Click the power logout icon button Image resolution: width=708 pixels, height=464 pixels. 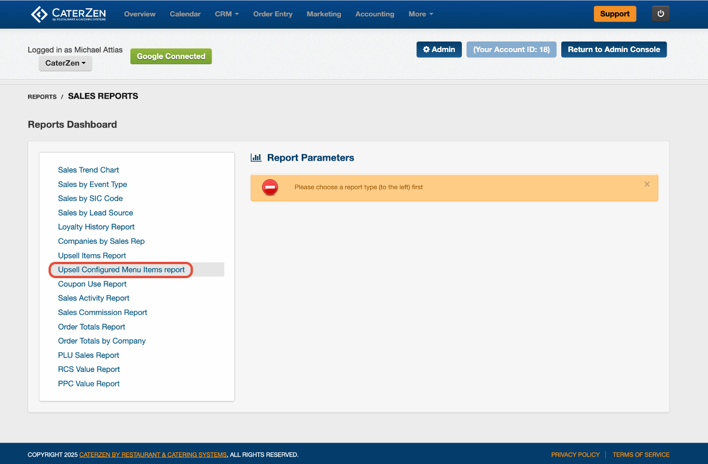point(661,14)
